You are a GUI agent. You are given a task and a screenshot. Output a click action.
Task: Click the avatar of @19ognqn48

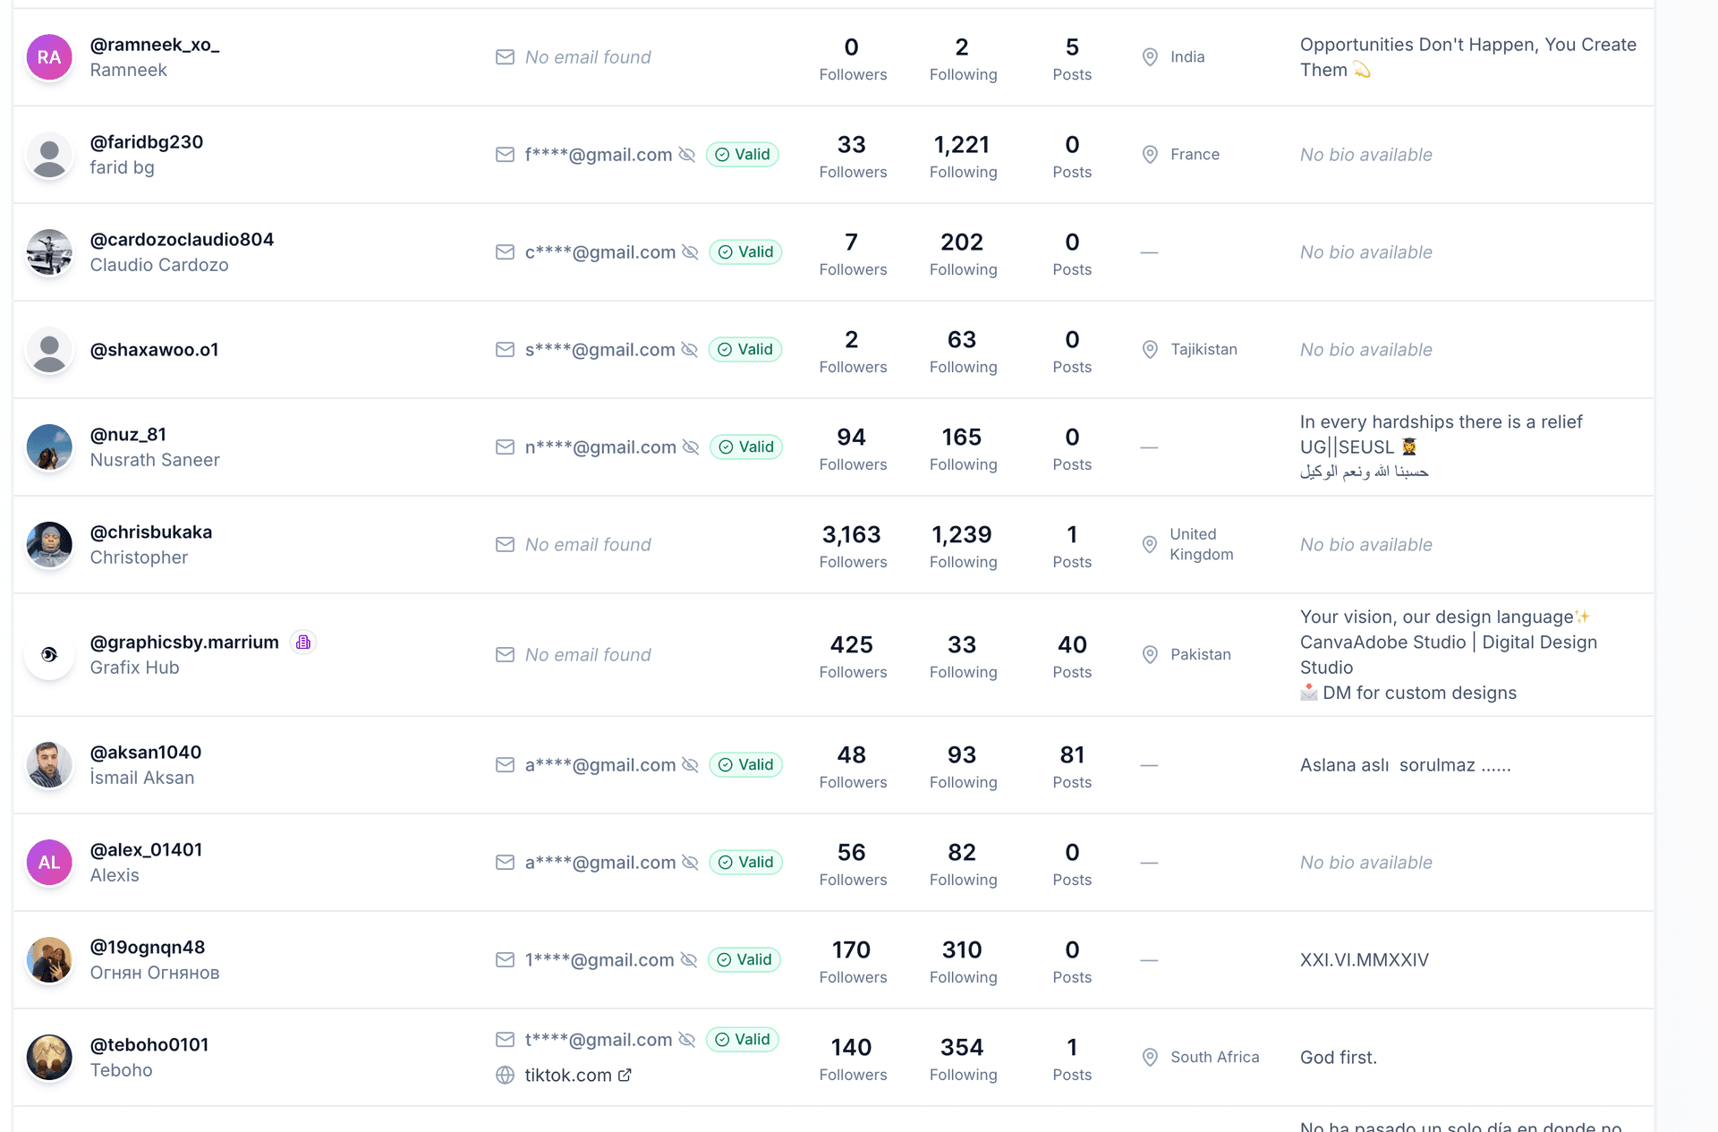pos(49,960)
